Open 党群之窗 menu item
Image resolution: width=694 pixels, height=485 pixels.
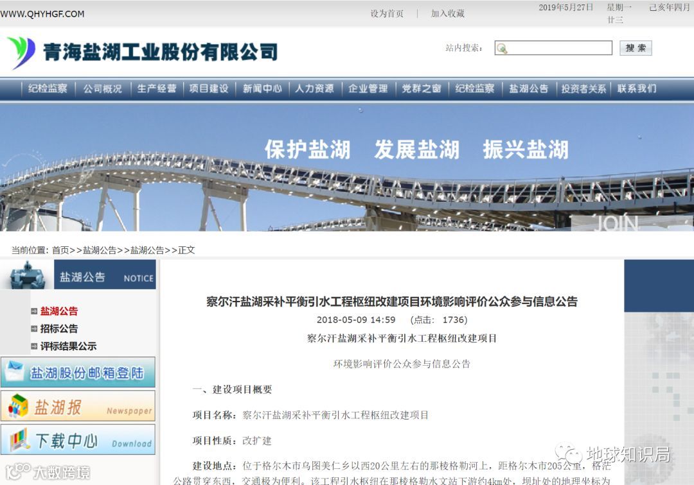pos(422,89)
